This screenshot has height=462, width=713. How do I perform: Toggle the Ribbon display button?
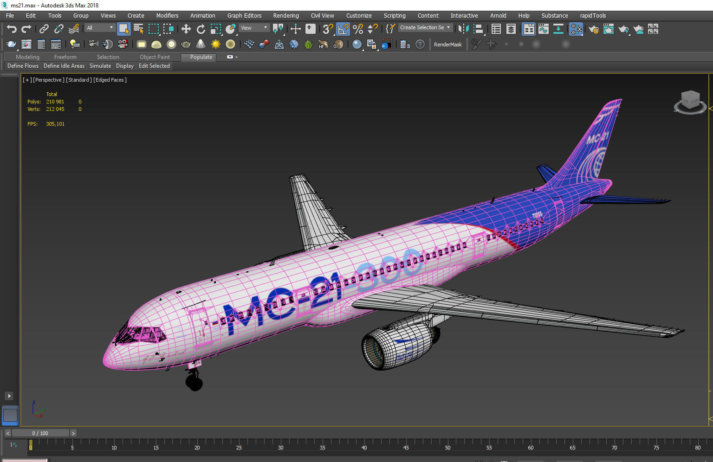pyautogui.click(x=529, y=29)
